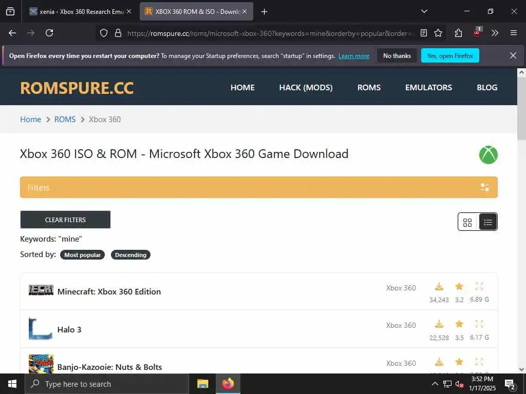Screen dimensions: 526x394
Task: Reload the current page
Action: (x=49, y=33)
